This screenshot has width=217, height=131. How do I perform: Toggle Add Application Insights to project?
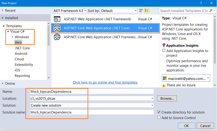pyautogui.click(x=164, y=50)
